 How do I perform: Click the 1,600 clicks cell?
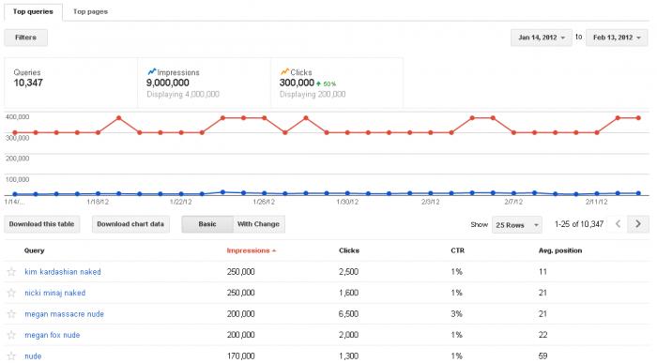tap(348, 293)
